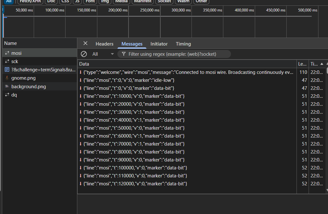328x214 pixels.
Task: Click the Name column header
Action: [x=40, y=43]
